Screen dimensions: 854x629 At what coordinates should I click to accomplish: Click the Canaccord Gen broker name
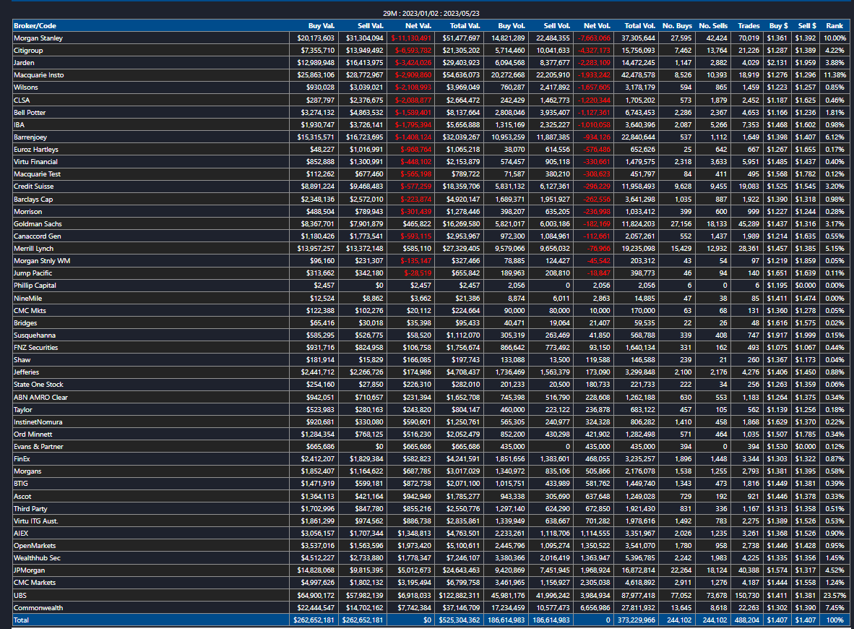[37, 236]
